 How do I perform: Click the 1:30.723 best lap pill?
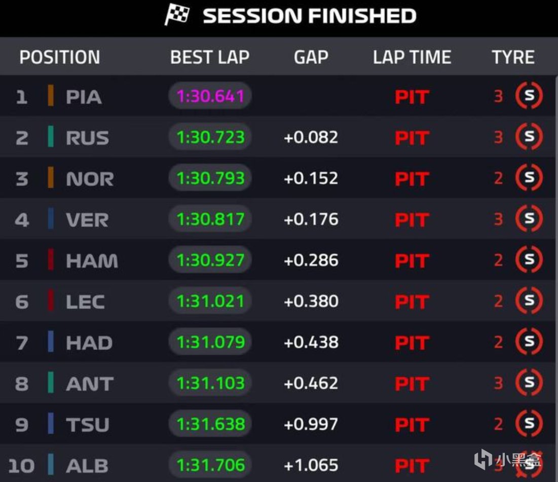[210, 137]
